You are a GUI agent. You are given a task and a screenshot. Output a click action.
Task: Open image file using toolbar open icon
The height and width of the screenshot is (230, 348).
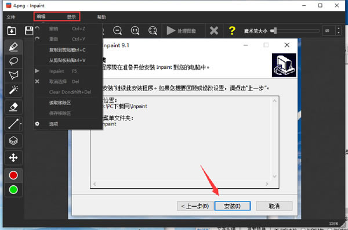point(12,31)
